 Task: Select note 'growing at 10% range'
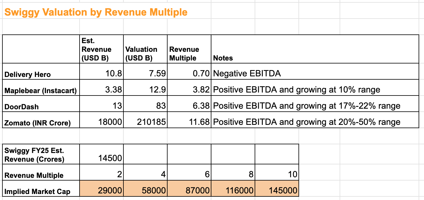[315, 87]
